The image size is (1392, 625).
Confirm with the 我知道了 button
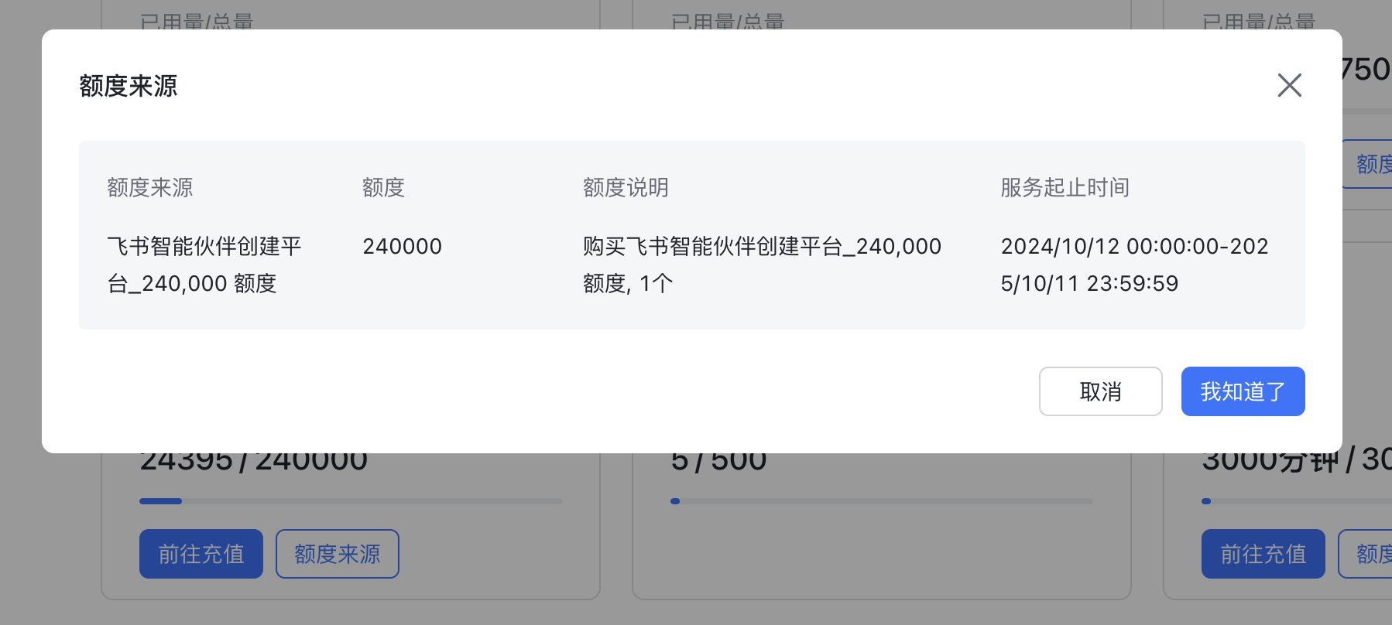click(x=1243, y=391)
